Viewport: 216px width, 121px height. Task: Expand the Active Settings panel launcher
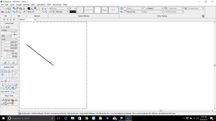click(203, 16)
